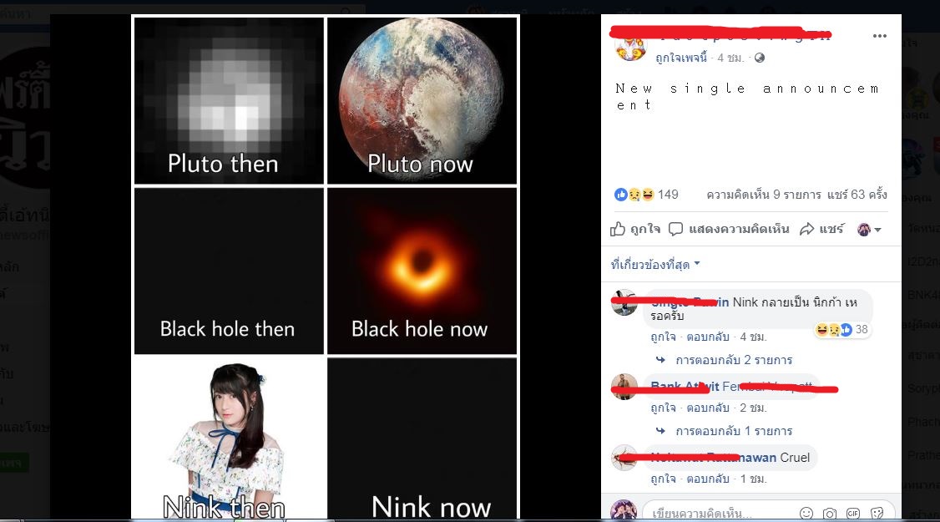The image size is (940, 522).
Task: Click the globe public privacy icon
Action: [x=760, y=58]
